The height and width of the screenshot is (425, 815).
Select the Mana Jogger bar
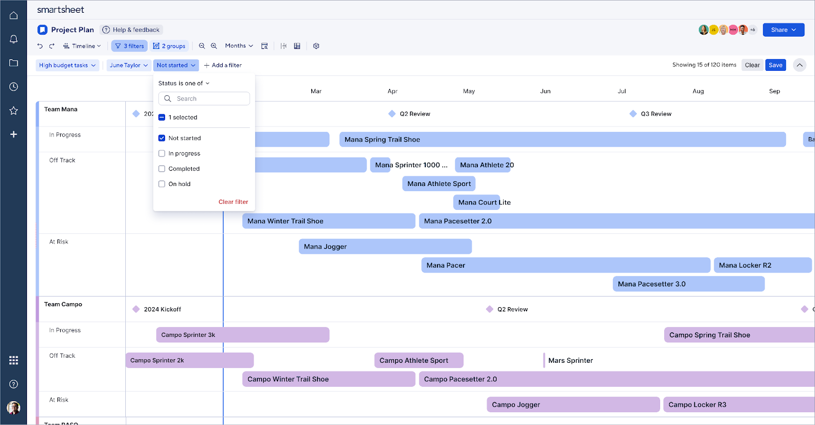(x=385, y=247)
